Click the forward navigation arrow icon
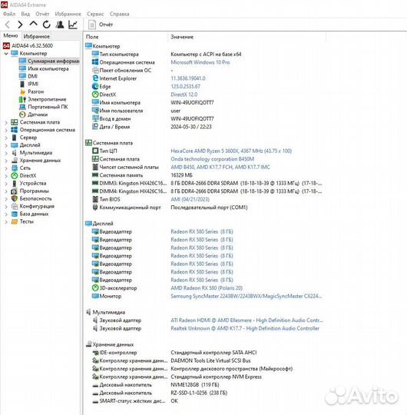 [x=20, y=25]
